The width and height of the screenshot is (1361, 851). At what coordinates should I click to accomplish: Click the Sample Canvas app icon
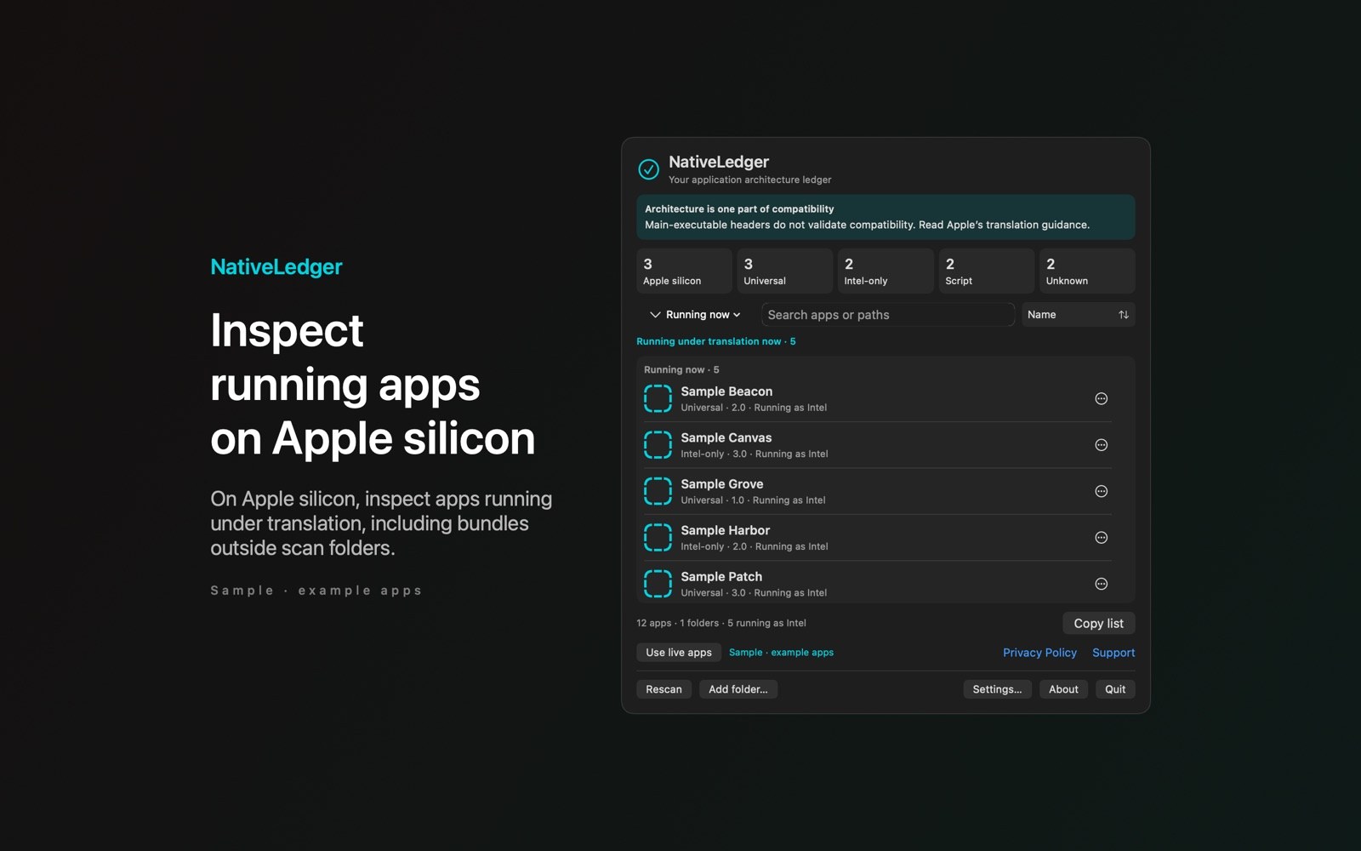658,445
